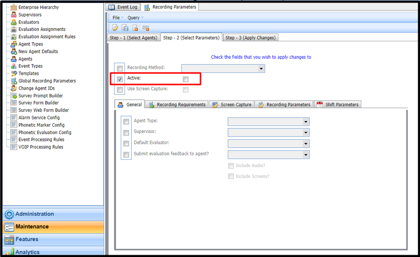Enable the Agent Type field checkbox
Screen dimensions: 420x257
coord(126,122)
